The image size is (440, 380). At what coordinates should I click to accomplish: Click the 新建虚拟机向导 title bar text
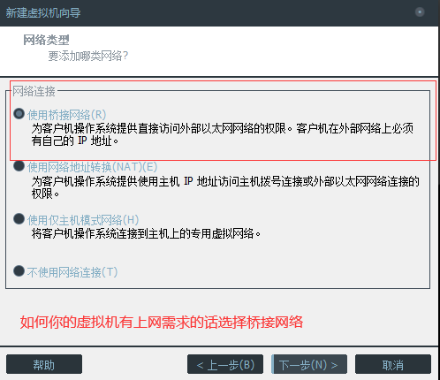click(43, 13)
